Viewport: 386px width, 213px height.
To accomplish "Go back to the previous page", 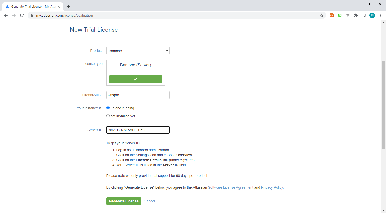I will click(x=6, y=15).
